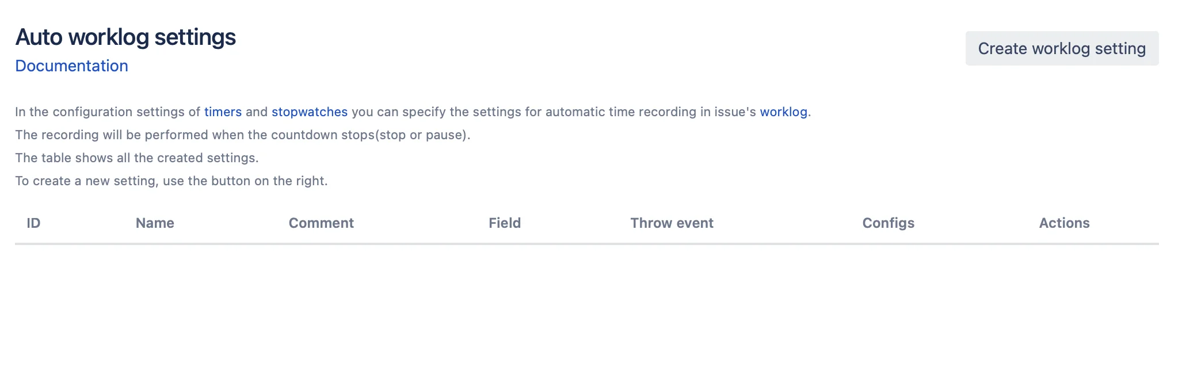Viewport: 1182px width, 367px height.
Task: Click the 'To create a new setting' line
Action: (x=171, y=181)
